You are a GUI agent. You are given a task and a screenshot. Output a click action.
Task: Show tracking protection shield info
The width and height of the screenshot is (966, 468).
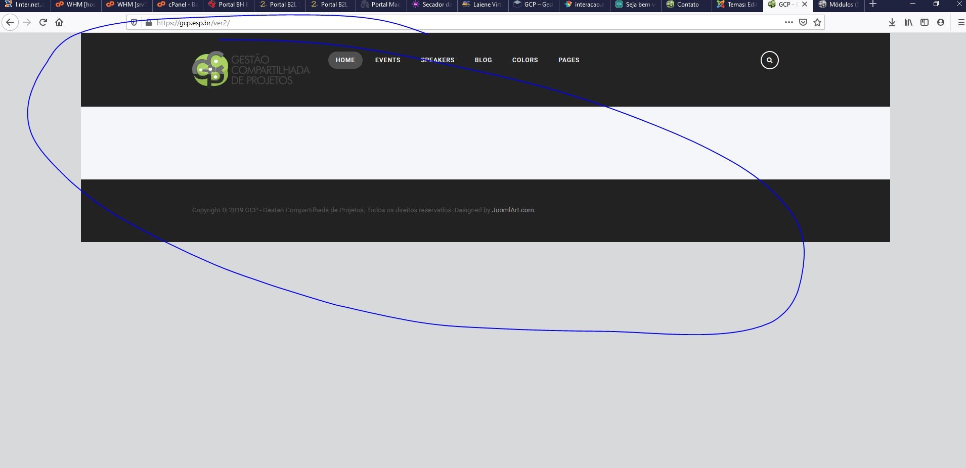tap(134, 23)
